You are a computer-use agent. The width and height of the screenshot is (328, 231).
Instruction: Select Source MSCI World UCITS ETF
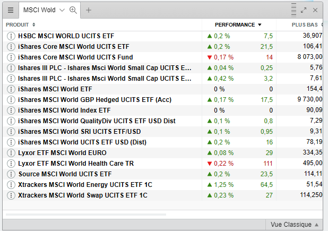click(x=65, y=174)
